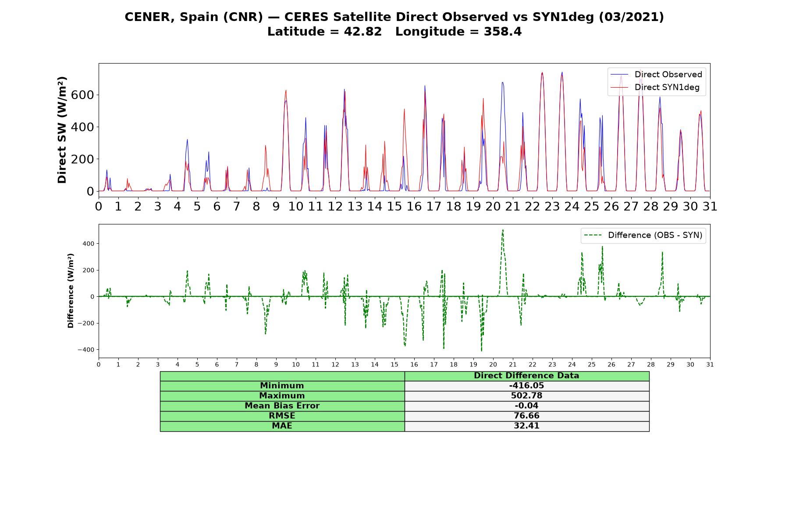Select the Minimum row label in table
This screenshot has height=526, width=789.
[282, 386]
